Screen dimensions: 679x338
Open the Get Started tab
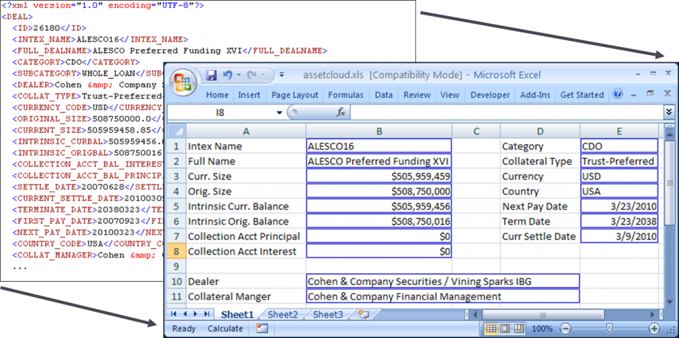click(582, 95)
